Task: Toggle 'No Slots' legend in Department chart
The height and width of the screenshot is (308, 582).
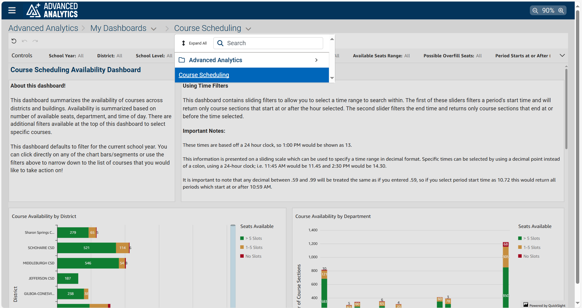Action: click(x=531, y=256)
